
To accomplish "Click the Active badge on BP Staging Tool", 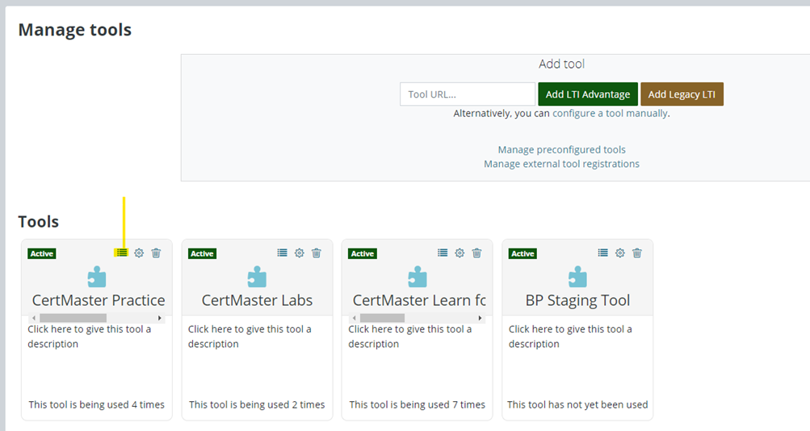I will coord(523,253).
